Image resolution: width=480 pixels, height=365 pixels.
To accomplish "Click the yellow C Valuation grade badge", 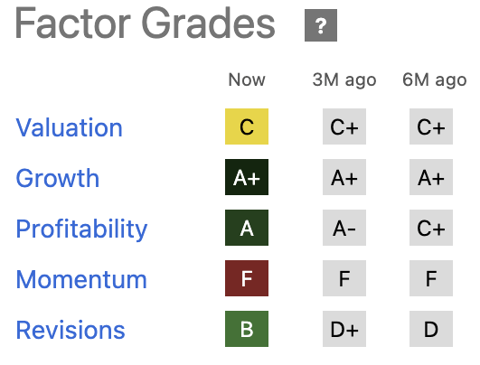I will pos(247,126).
